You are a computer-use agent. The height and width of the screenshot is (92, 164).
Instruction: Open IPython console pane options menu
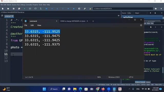tap(162, 27)
